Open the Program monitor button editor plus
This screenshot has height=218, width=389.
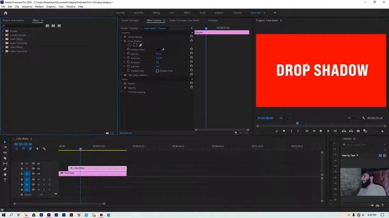[382, 131]
